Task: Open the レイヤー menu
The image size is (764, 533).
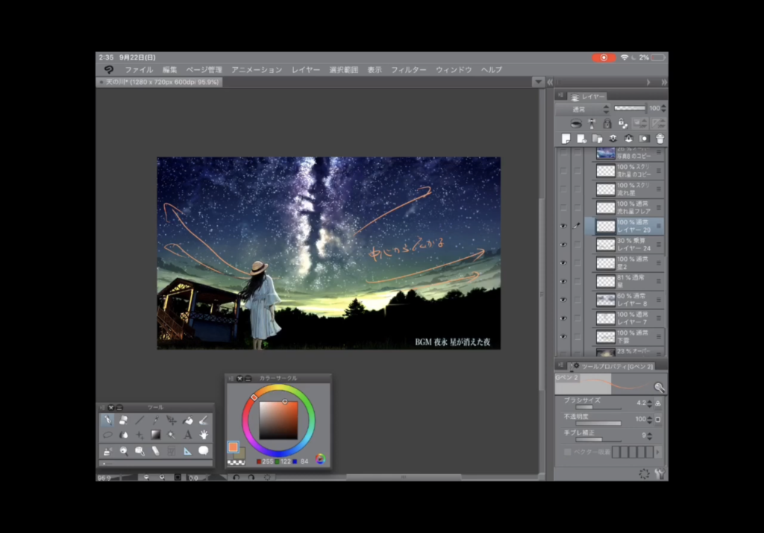Action: click(306, 70)
